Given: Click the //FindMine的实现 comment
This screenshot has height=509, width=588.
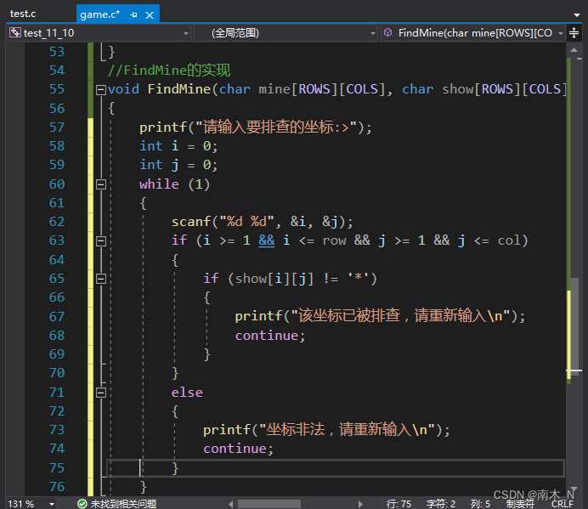Looking at the screenshot, I should click(x=169, y=71).
